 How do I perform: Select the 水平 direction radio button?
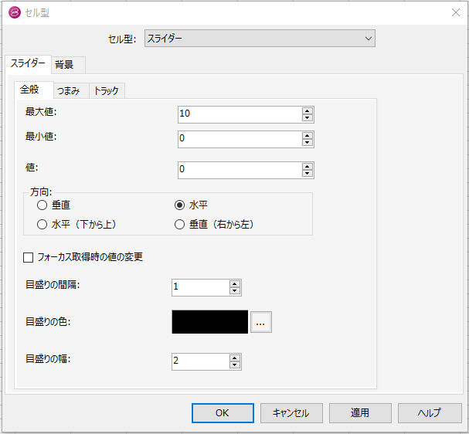179,205
